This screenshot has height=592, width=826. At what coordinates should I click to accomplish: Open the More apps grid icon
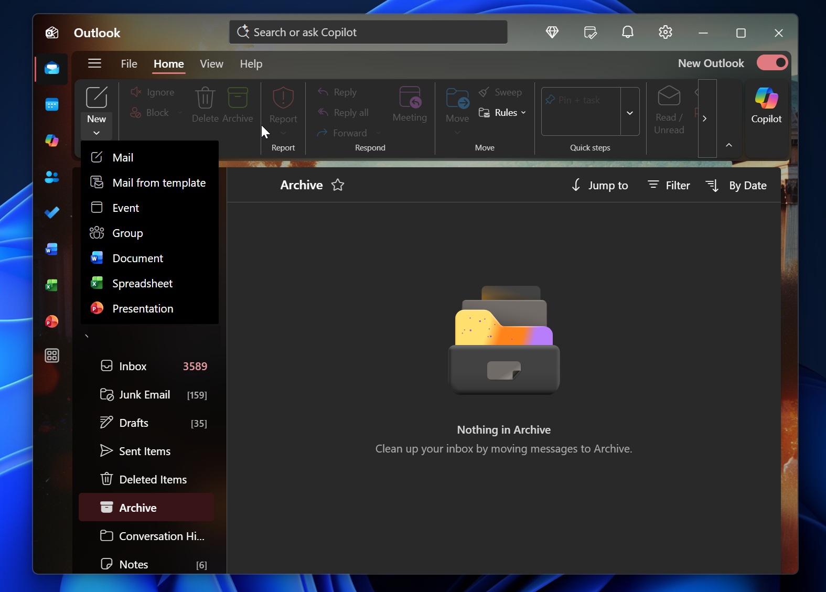[52, 356]
